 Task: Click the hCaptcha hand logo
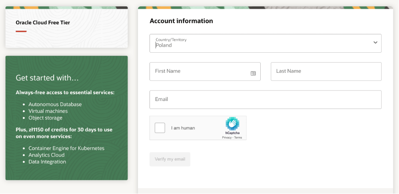click(x=232, y=124)
